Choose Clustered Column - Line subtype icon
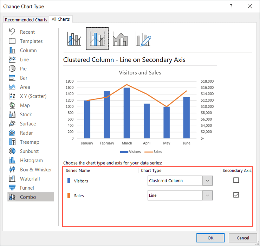Image resolution: width=260 pixels, height=246 pixels. point(74,39)
